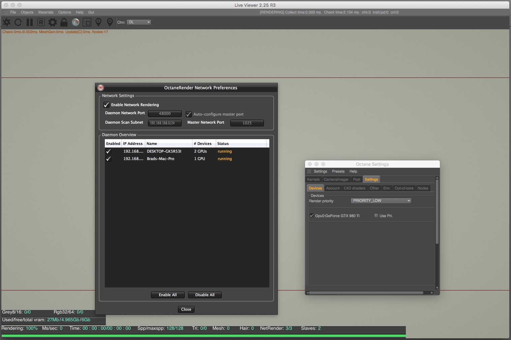This screenshot has width=511, height=340.
Task: Click the green render progress bar
Action: pos(204,336)
